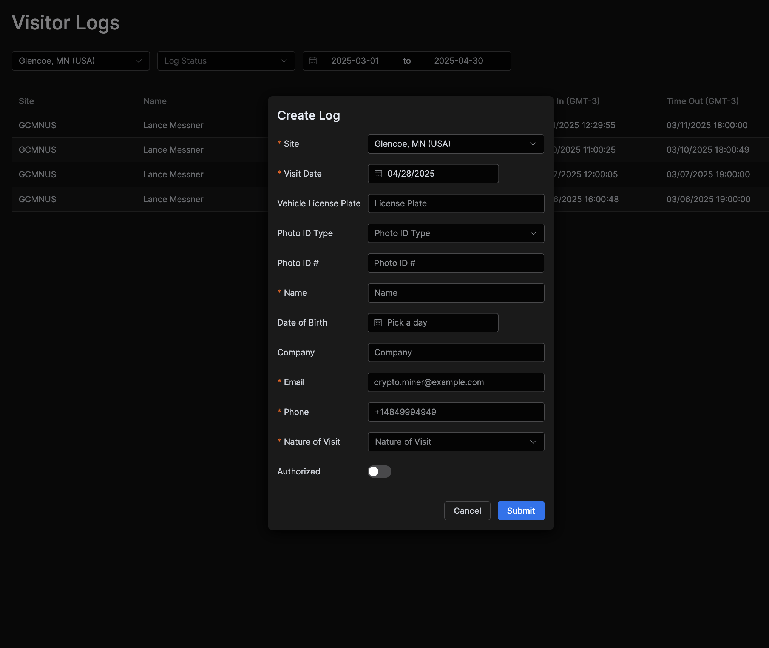The image size is (769, 648).
Task: Click the chevron on Log Status filter
Action: point(284,61)
